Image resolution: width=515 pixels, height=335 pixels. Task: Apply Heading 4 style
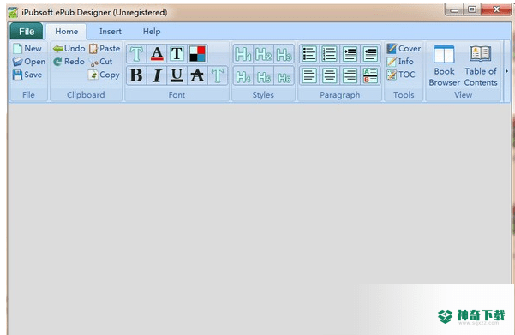click(243, 76)
